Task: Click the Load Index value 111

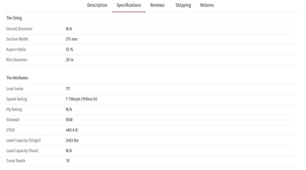Action: [x=68, y=89]
